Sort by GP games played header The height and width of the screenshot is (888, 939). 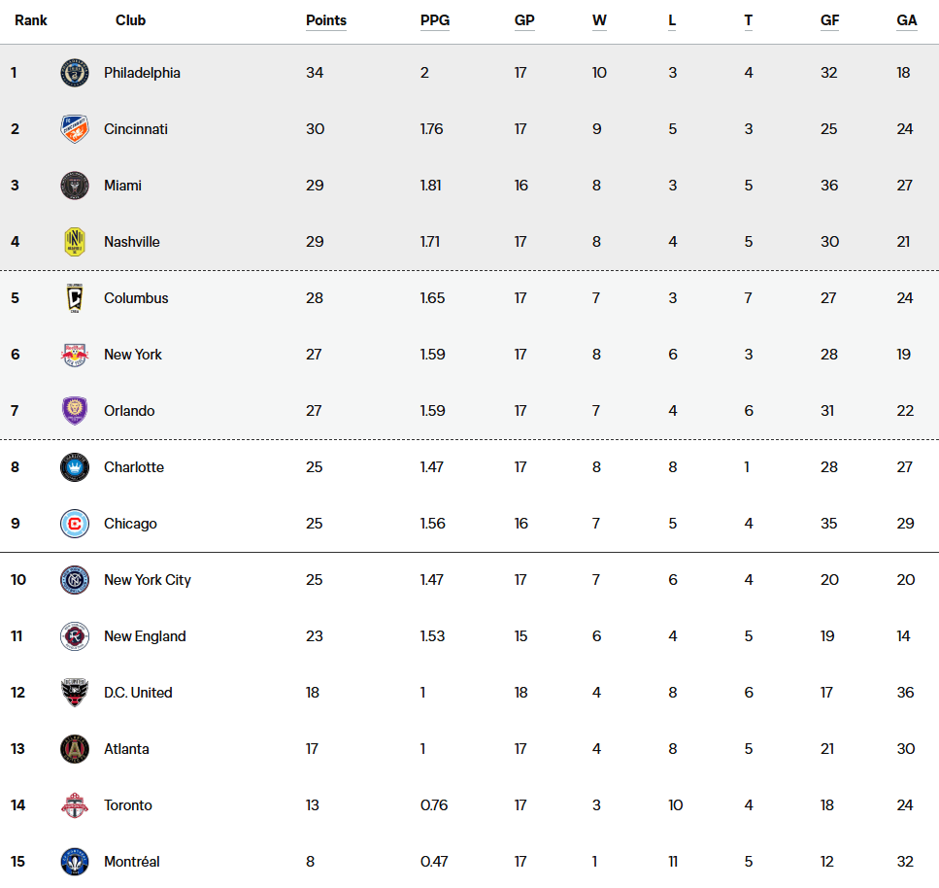tap(524, 20)
